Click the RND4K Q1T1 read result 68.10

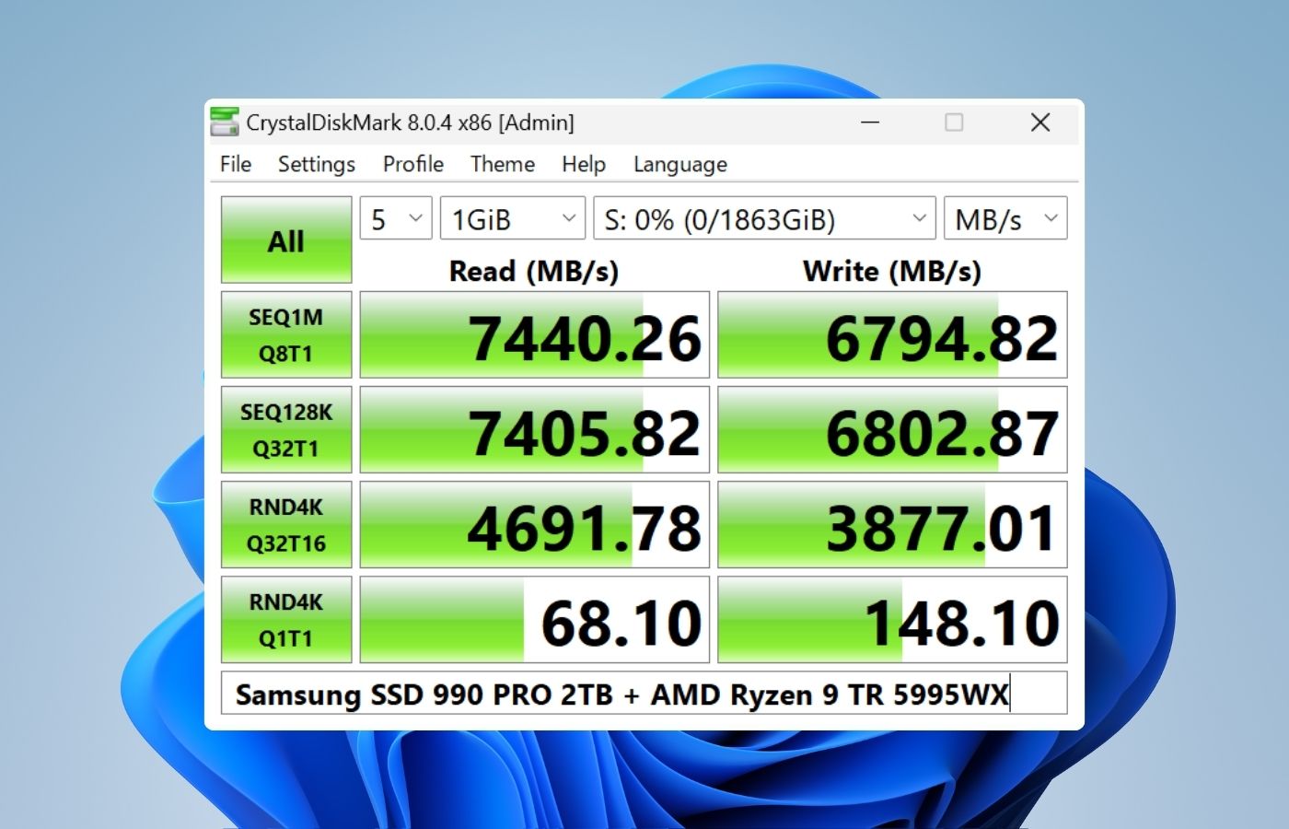click(x=534, y=619)
